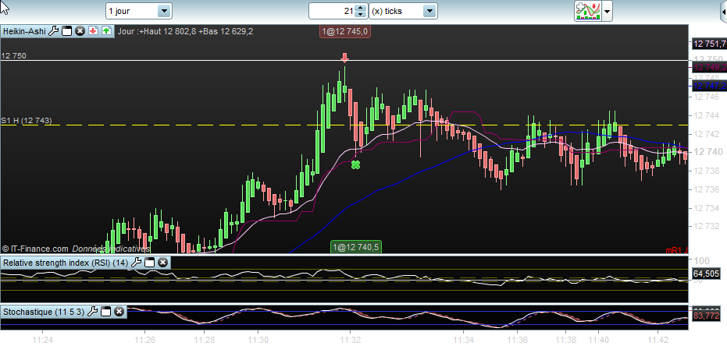Click the red 'mR1 J' pivot label

pos(676,250)
